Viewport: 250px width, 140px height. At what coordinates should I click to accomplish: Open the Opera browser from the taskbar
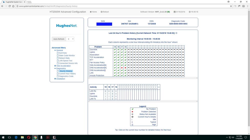coord(29,137)
